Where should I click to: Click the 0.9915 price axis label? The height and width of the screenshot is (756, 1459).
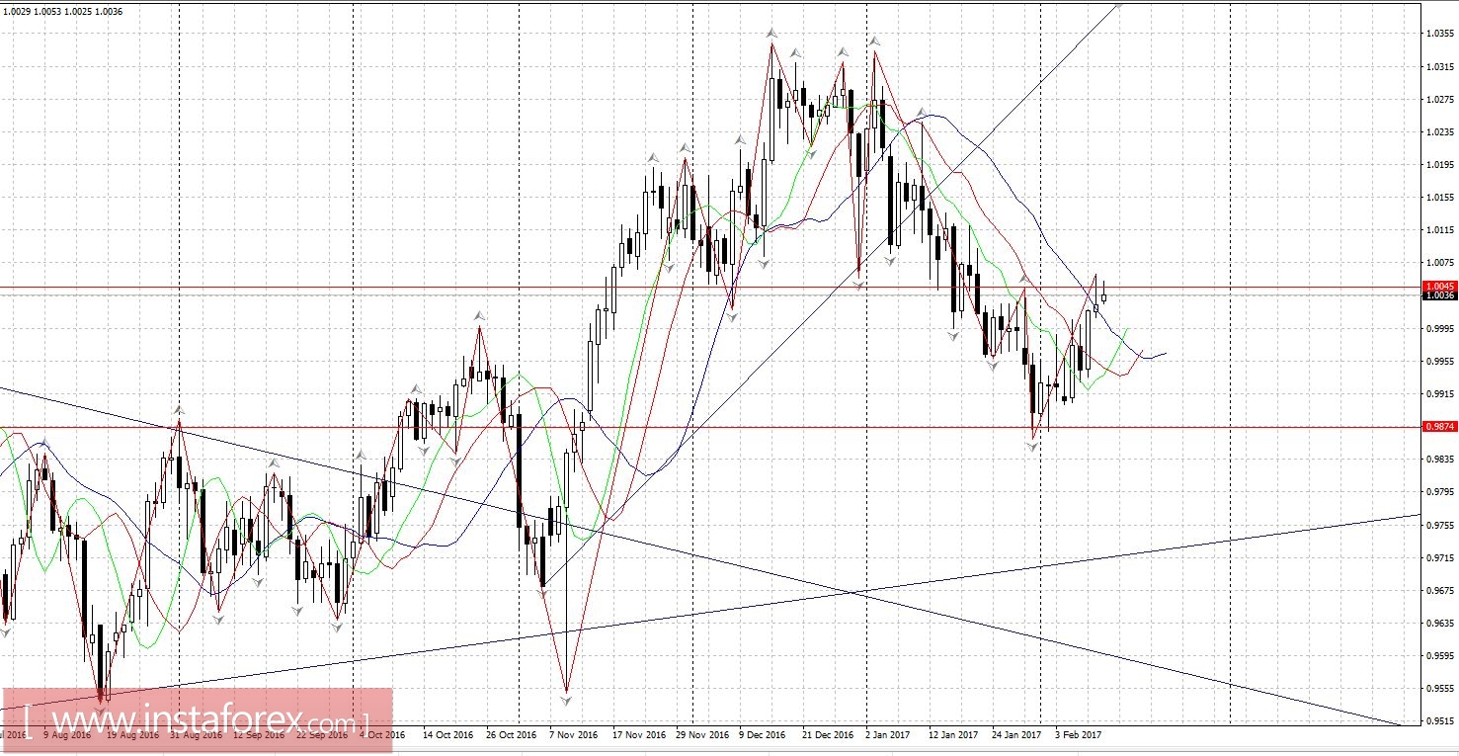point(1439,394)
